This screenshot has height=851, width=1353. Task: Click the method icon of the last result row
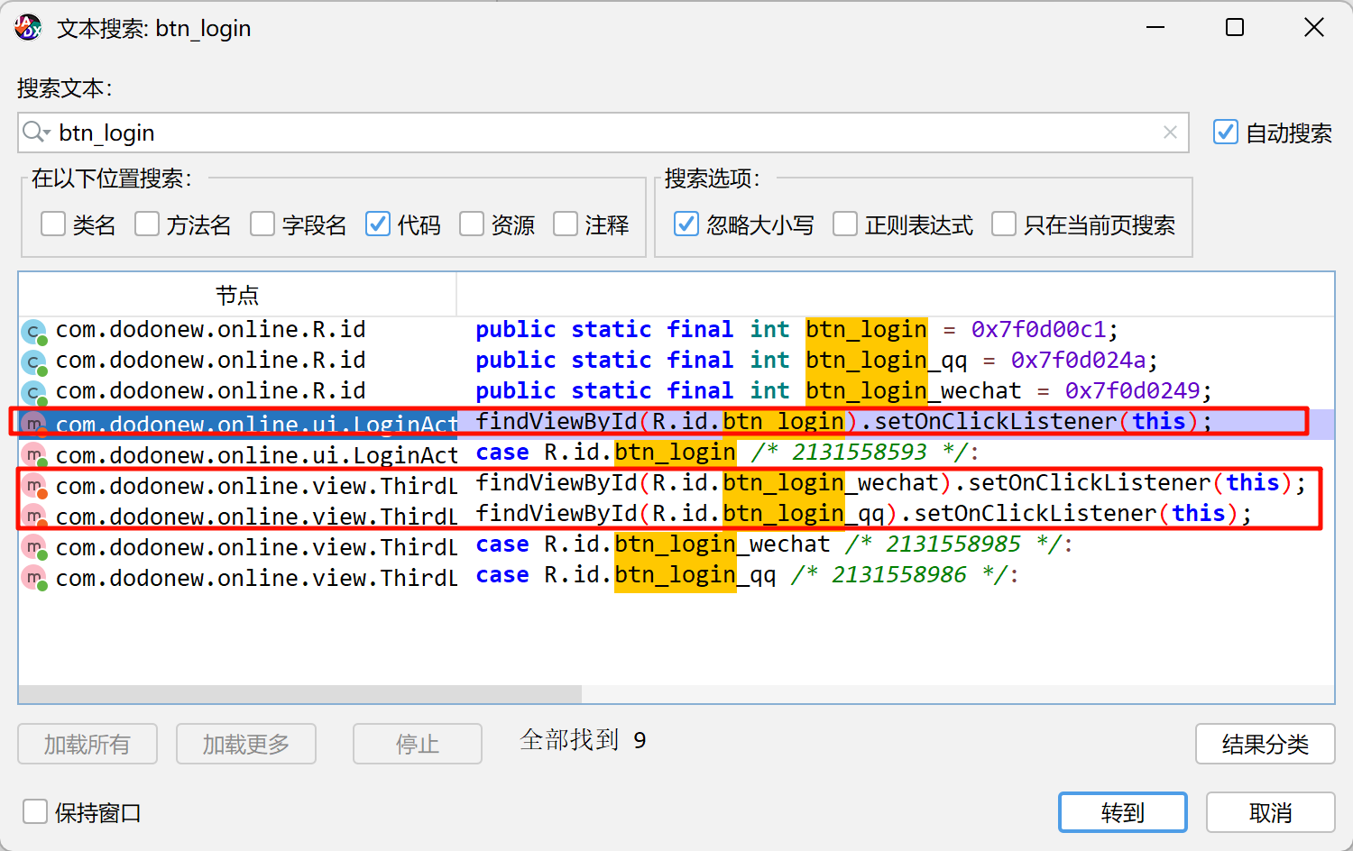click(x=34, y=578)
